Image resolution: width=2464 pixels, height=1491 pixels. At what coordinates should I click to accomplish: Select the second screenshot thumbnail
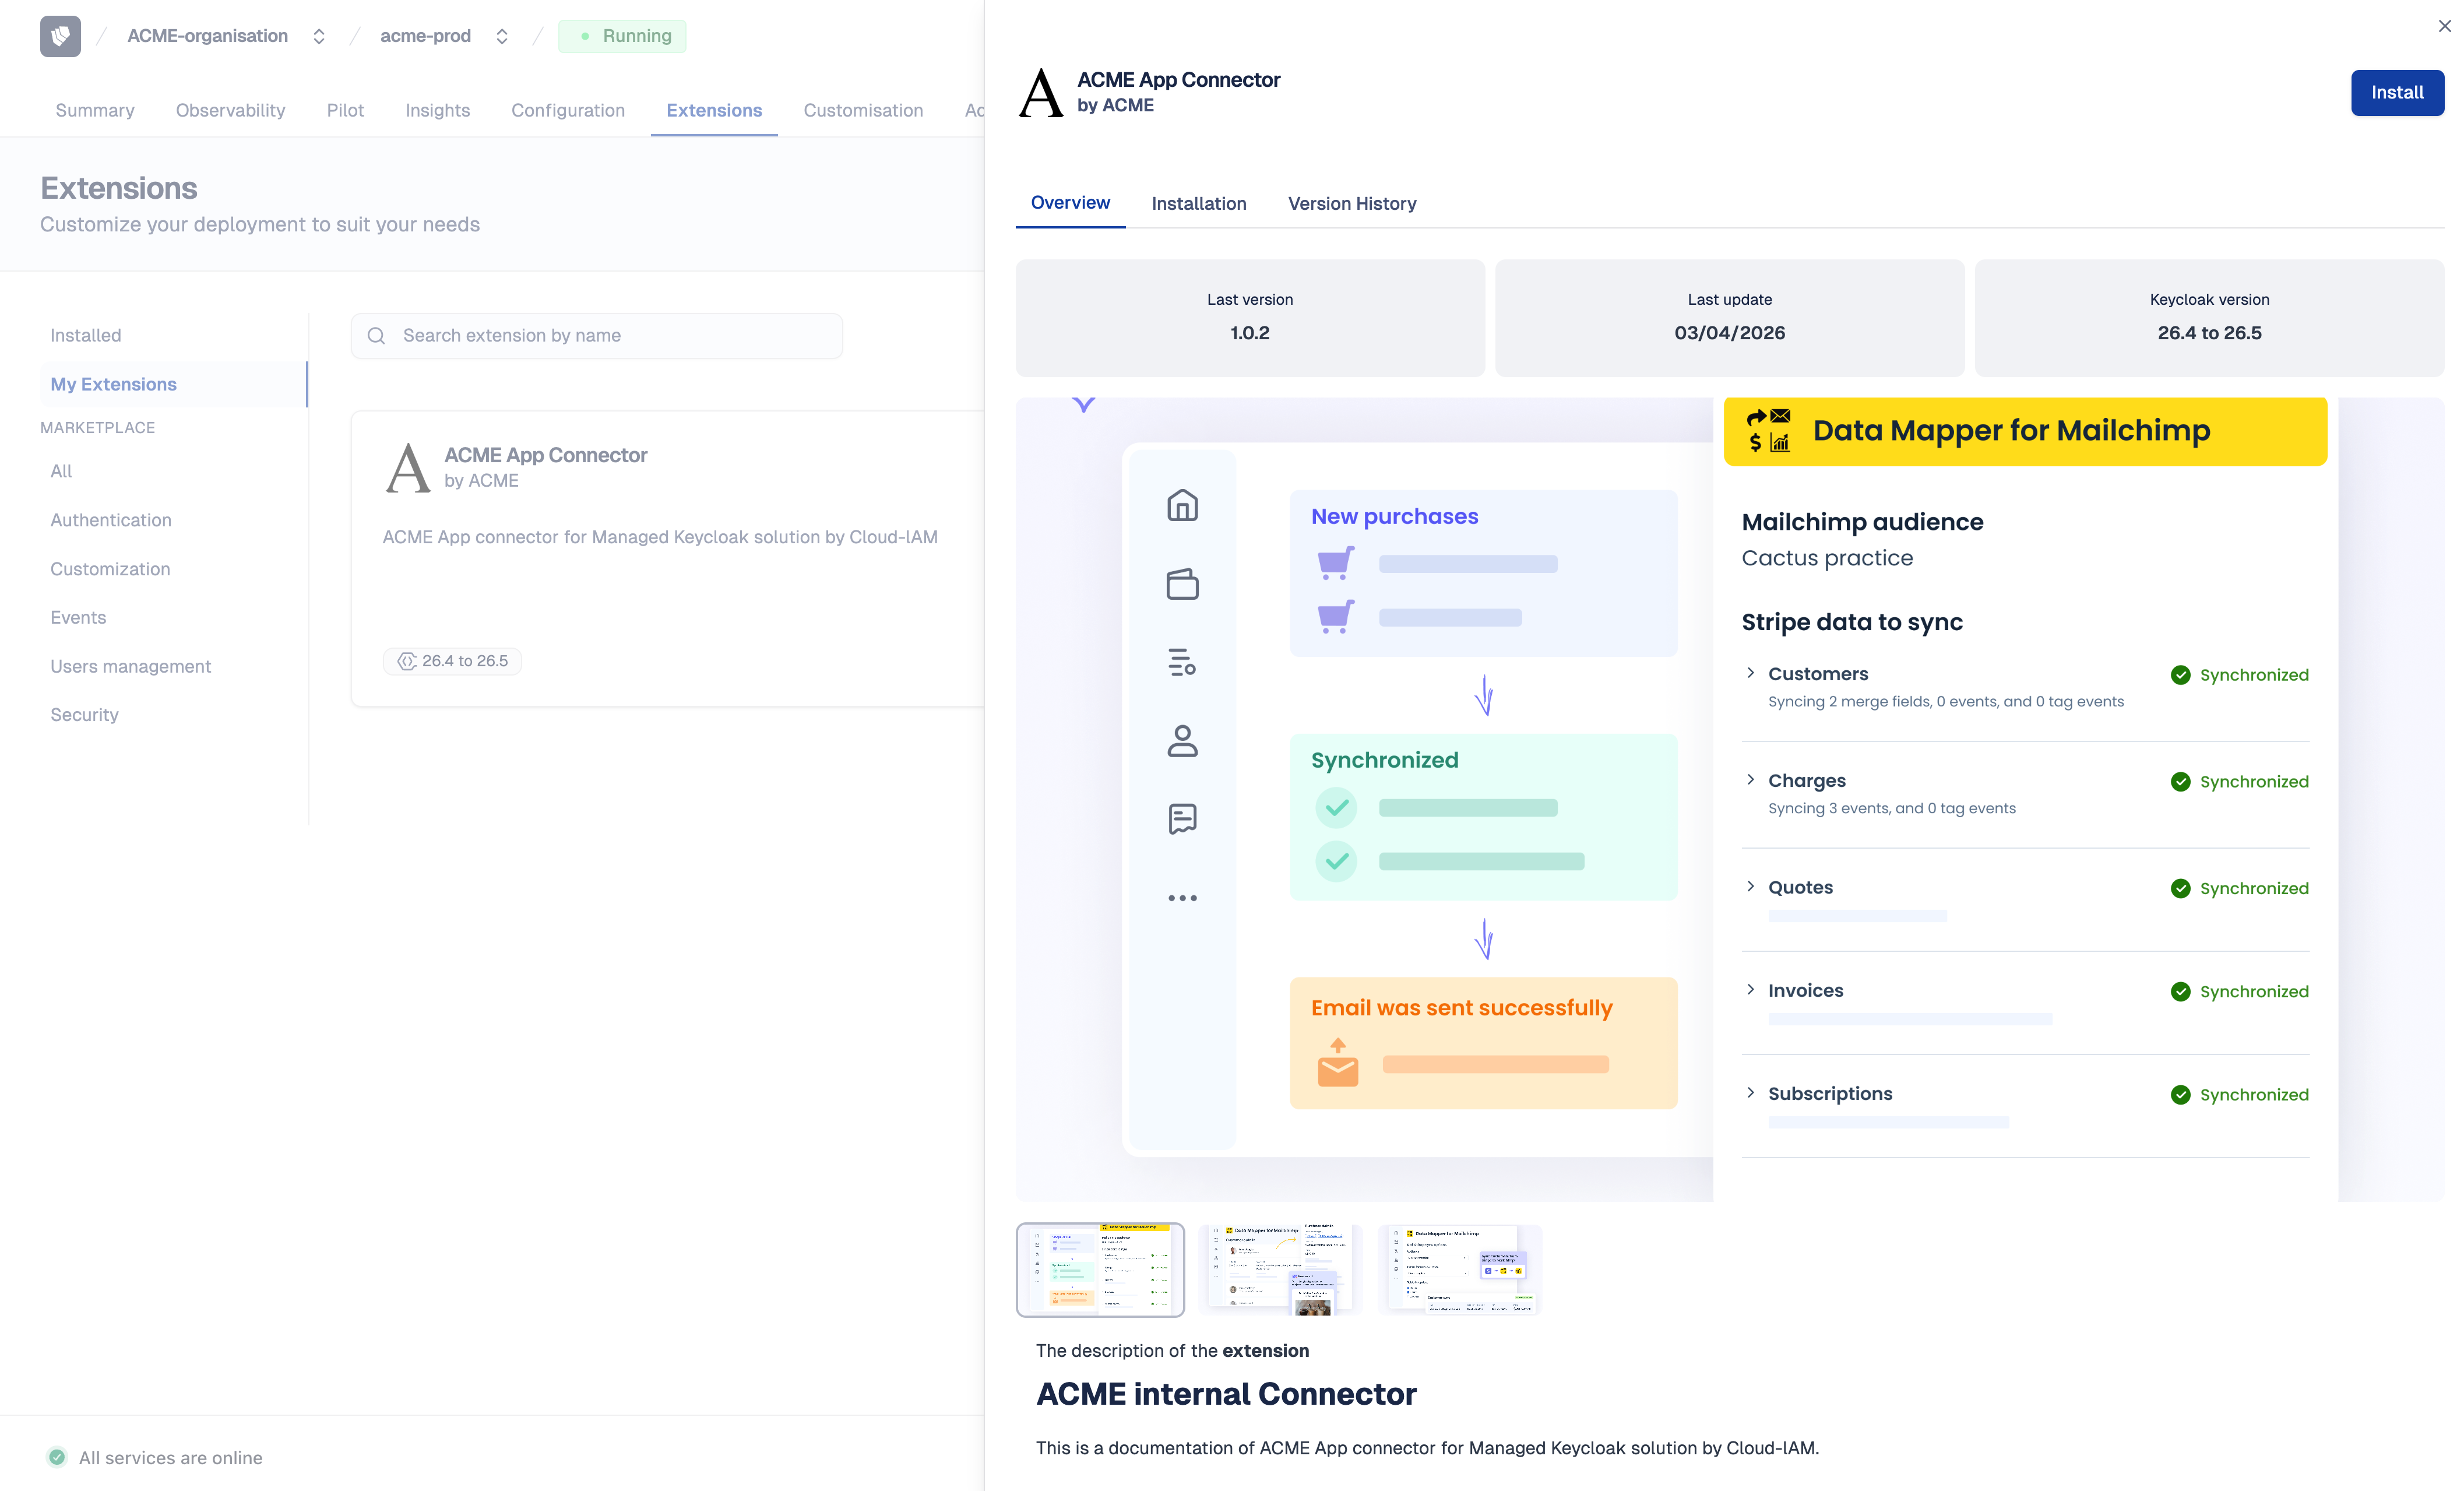(1280, 1270)
